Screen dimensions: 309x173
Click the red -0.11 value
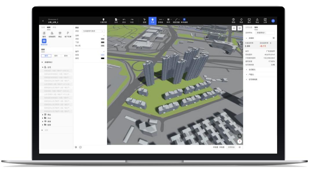click(263, 46)
